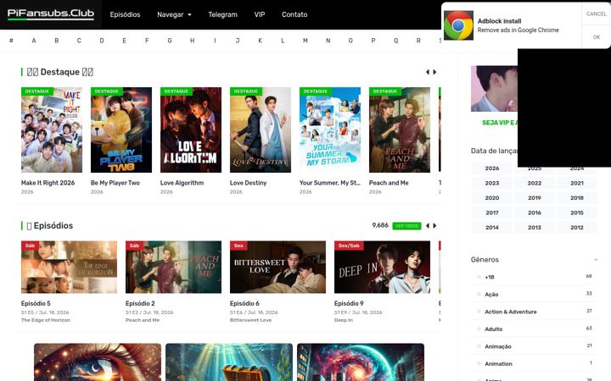Go to previous Episódios carousel page
611x381 pixels.
(428, 226)
